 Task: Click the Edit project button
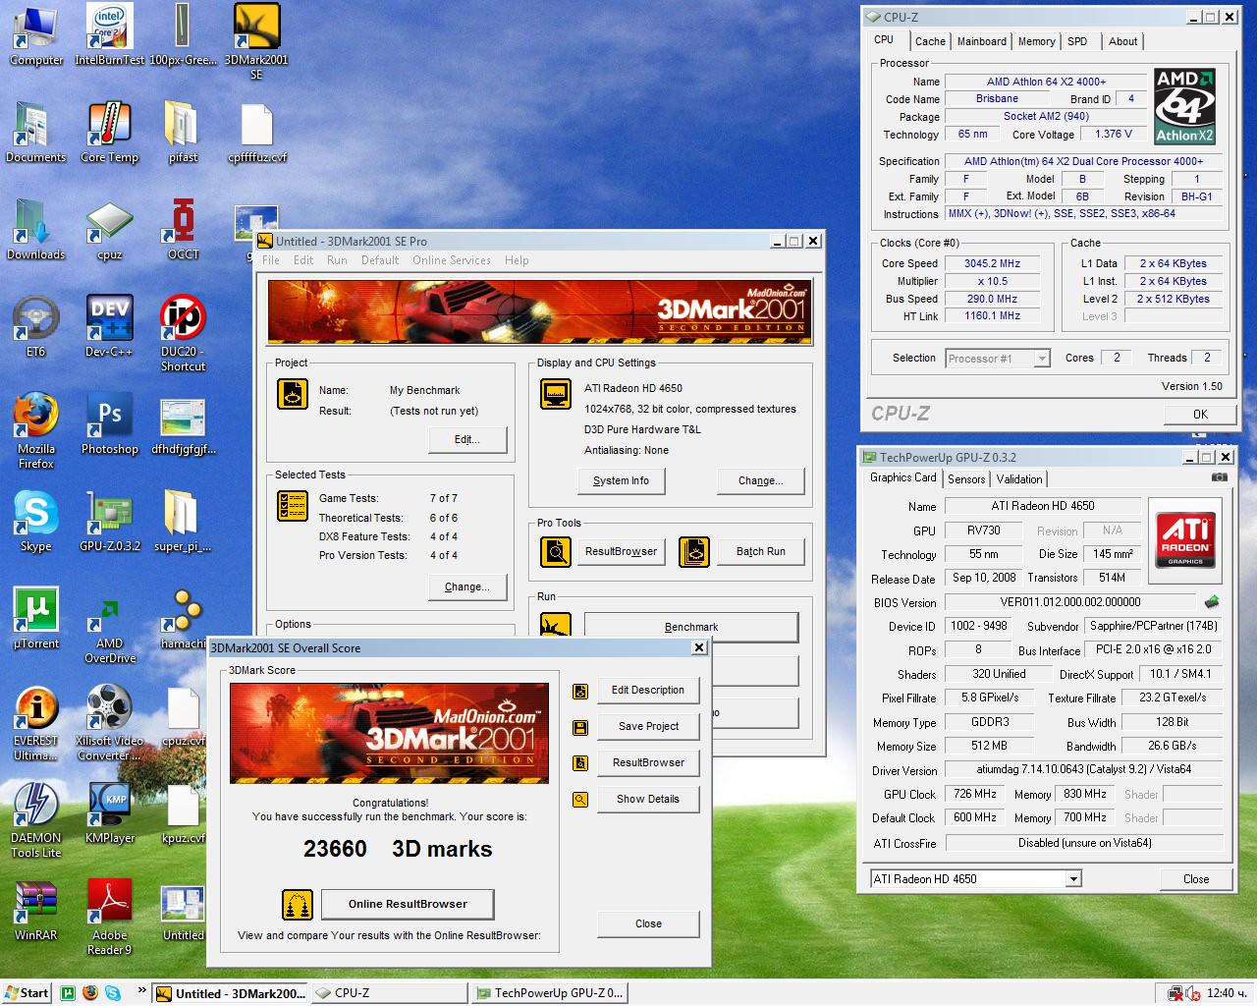coord(467,439)
